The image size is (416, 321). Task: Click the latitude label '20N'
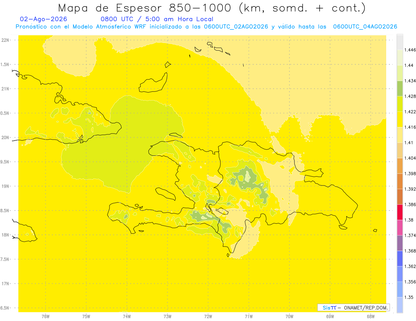point(6,137)
